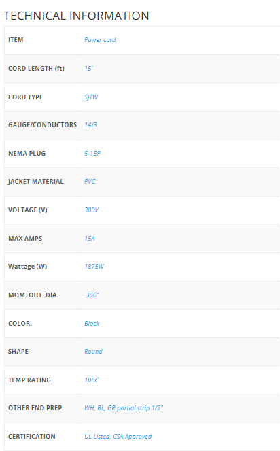Click the 300V voltage value
280x451 pixels.
tap(92, 210)
